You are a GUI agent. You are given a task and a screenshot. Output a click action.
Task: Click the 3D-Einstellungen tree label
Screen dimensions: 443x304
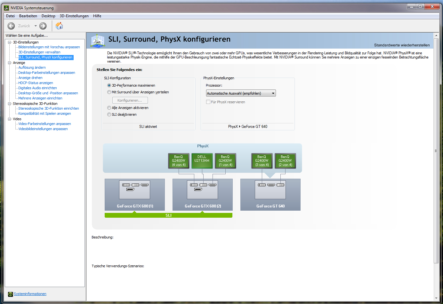pyautogui.click(x=26, y=42)
